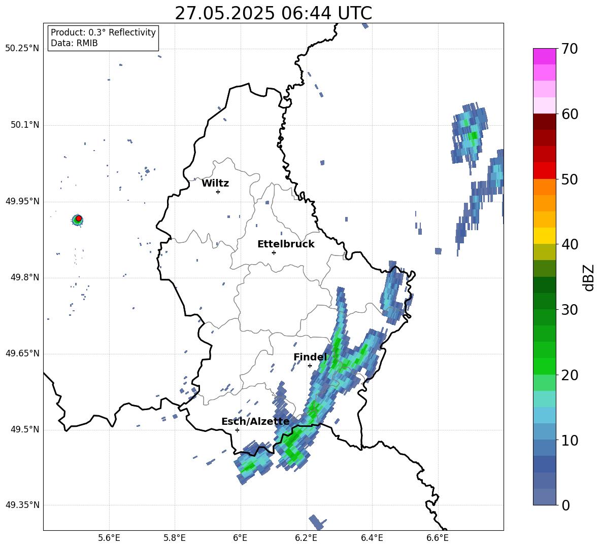
Task: Click the colorbar tick label 50
Action: 570,179
